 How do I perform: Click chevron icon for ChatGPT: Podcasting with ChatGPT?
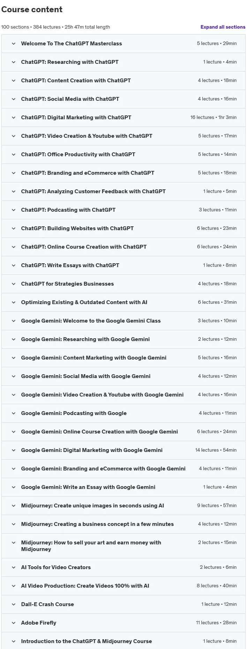(14, 210)
